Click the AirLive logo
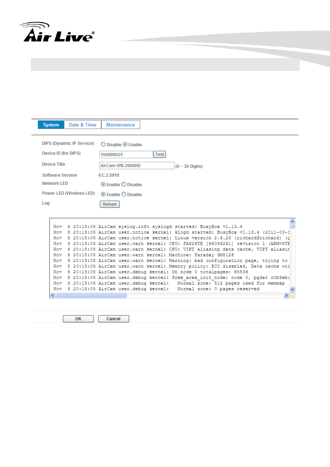Viewport: 330px width, 467px height. point(57,32)
